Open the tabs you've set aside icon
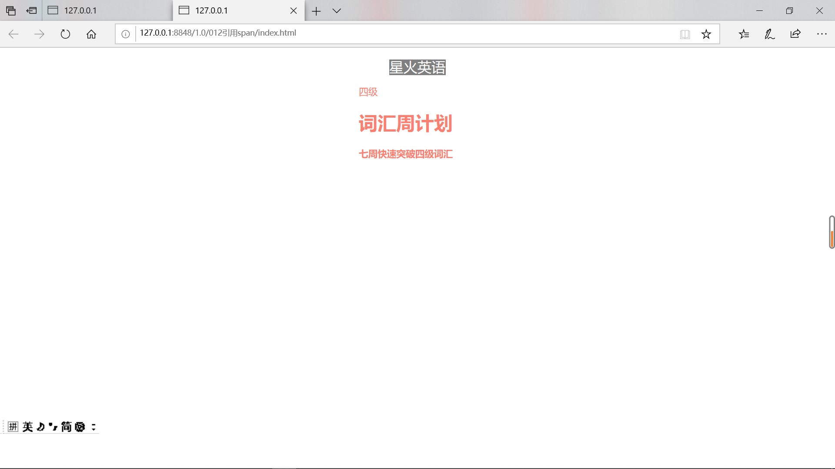 pos(11,10)
